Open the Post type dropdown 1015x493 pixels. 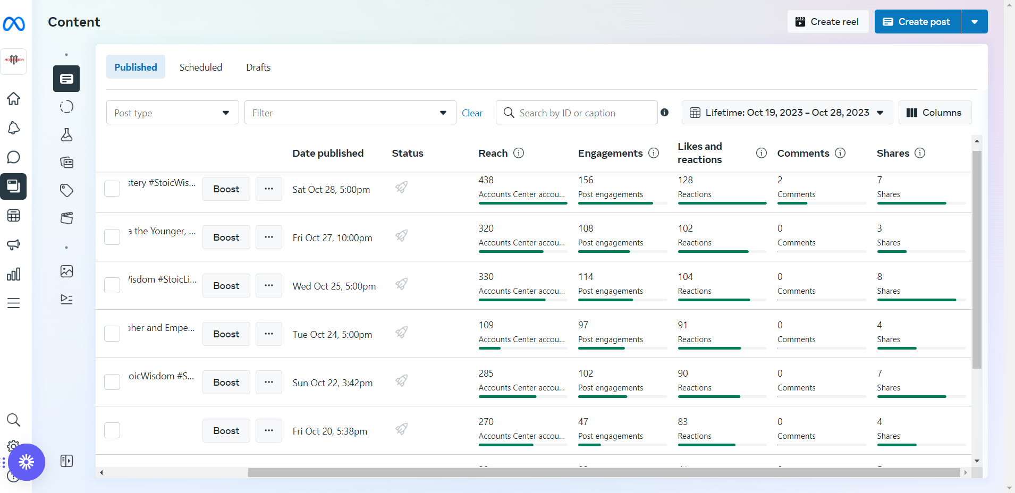coord(173,113)
